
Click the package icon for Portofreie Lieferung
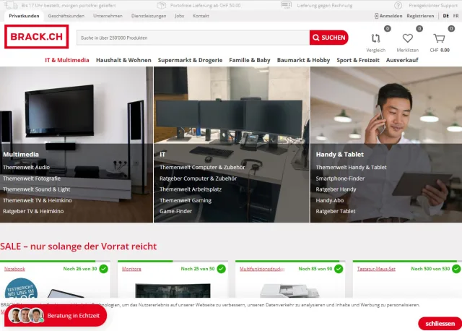click(x=162, y=5)
